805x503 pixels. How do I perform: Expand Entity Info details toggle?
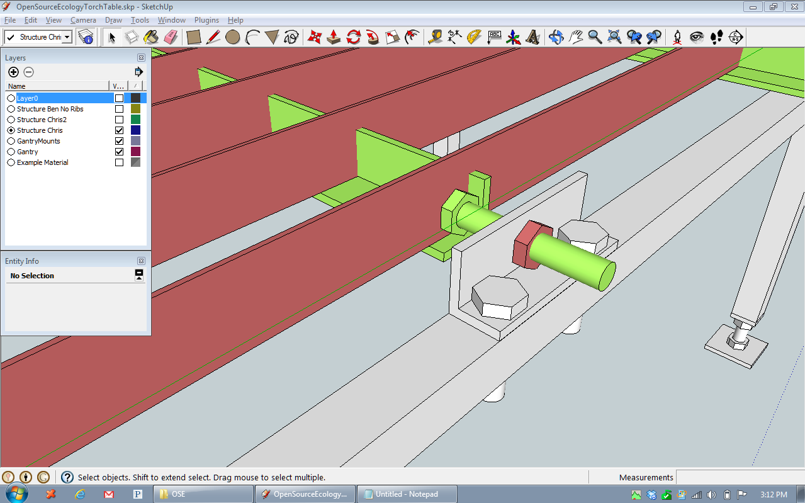(139, 275)
